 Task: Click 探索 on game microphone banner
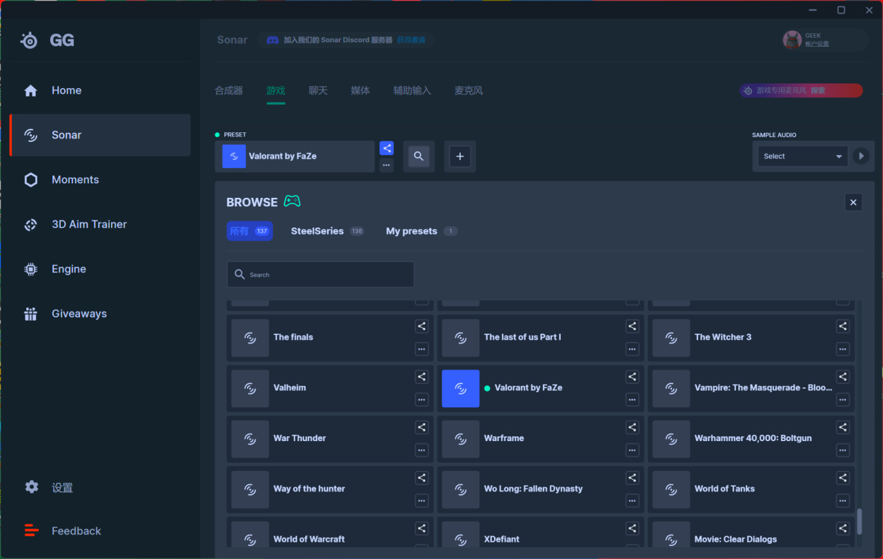817,90
